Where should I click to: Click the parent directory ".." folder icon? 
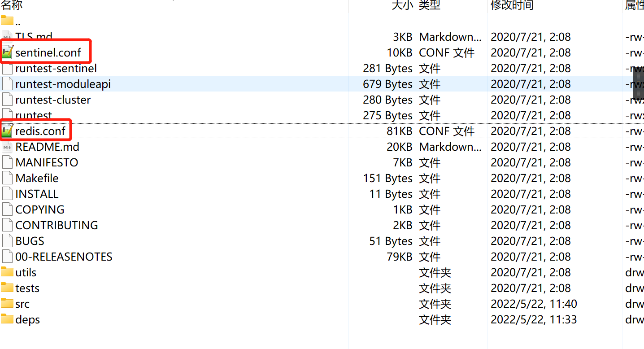(7, 21)
